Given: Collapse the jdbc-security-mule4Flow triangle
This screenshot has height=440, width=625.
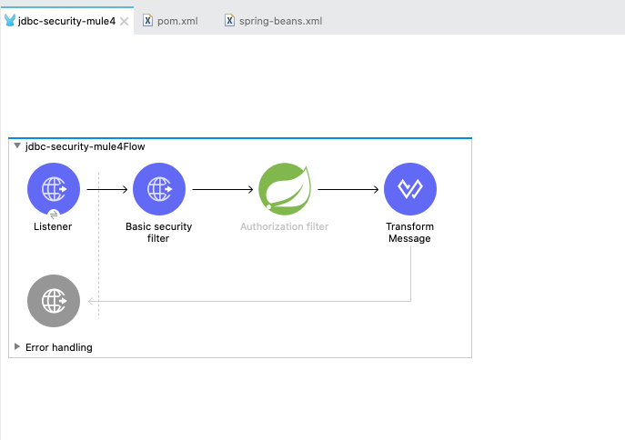Looking at the screenshot, I should point(16,145).
